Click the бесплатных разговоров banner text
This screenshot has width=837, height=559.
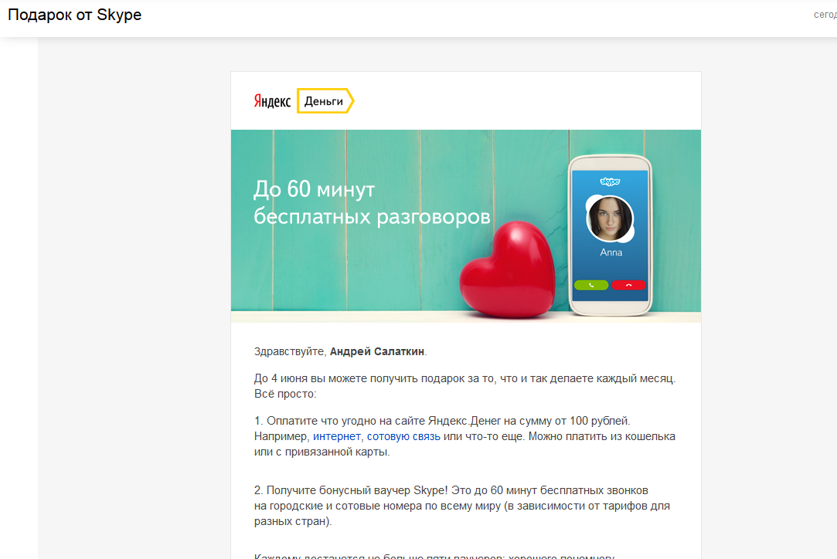(372, 217)
